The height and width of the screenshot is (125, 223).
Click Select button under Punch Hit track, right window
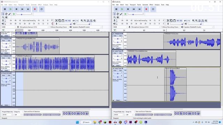tap(118, 100)
